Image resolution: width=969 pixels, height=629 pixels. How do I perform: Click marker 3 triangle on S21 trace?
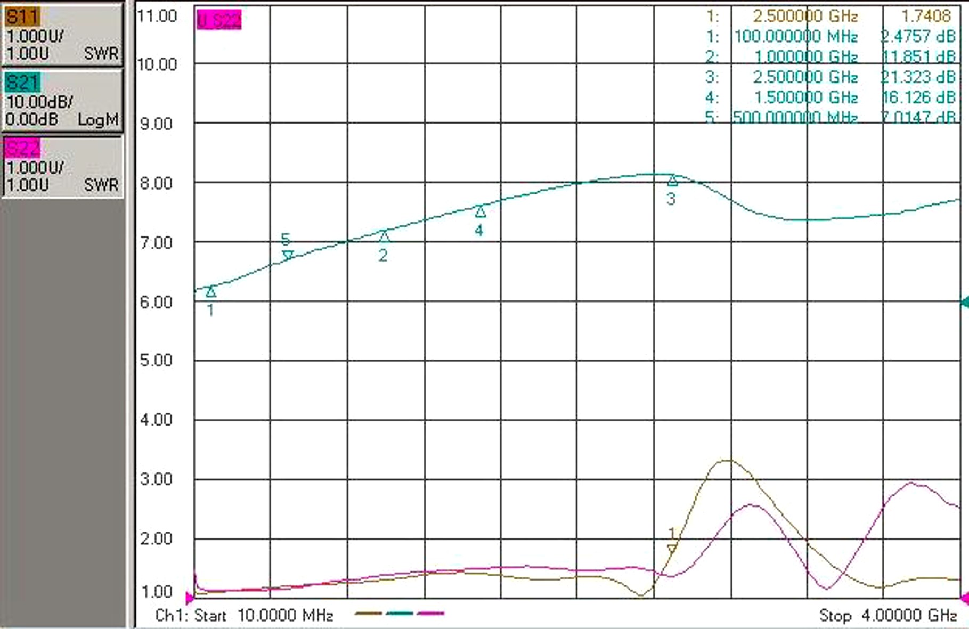(672, 181)
